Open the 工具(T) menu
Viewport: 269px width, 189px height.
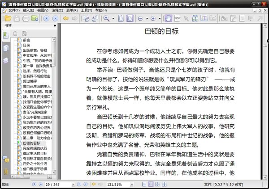click(x=87, y=10)
